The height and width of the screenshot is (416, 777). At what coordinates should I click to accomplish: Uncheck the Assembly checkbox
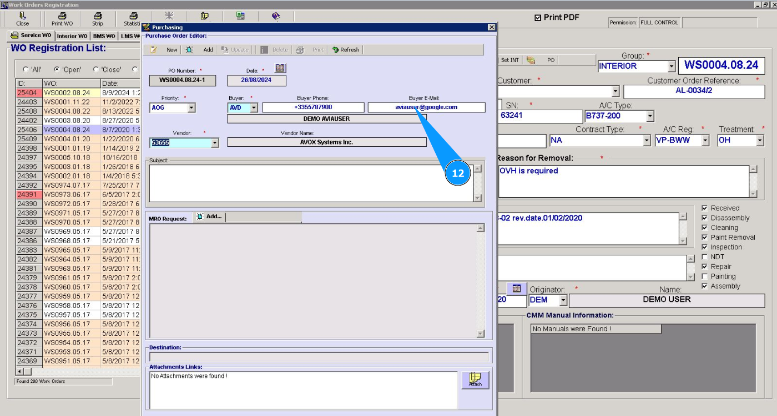(704, 286)
